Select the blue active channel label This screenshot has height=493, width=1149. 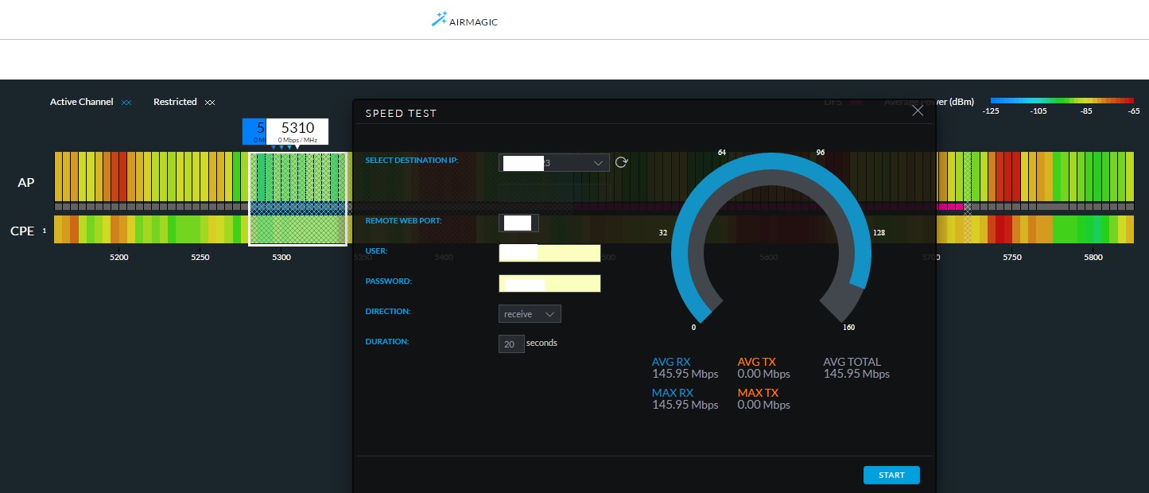[x=254, y=130]
